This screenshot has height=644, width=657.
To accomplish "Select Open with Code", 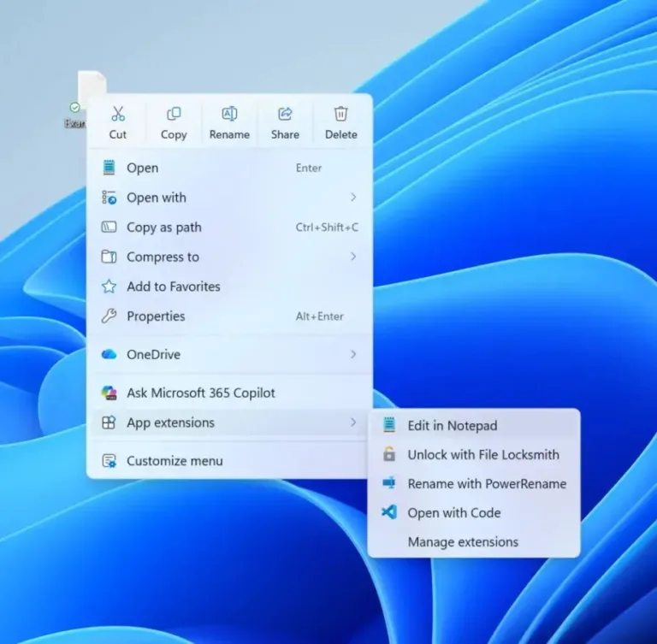I will point(474,512).
